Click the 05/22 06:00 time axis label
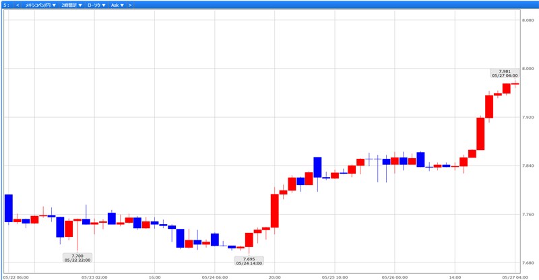The image size is (539, 280). (x=15, y=276)
